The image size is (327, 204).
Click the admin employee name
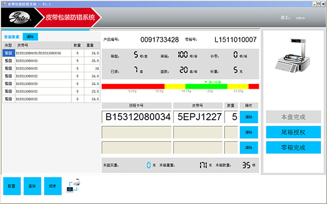[x=300, y=18]
